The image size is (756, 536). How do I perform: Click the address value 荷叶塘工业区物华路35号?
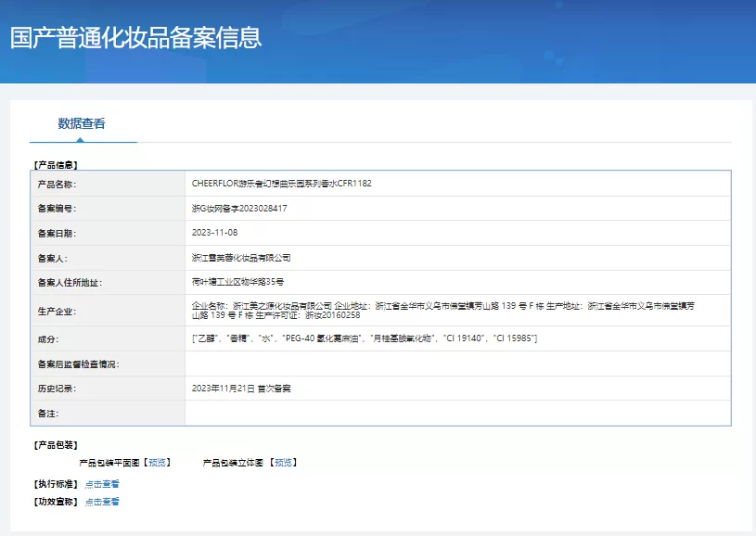click(237, 282)
